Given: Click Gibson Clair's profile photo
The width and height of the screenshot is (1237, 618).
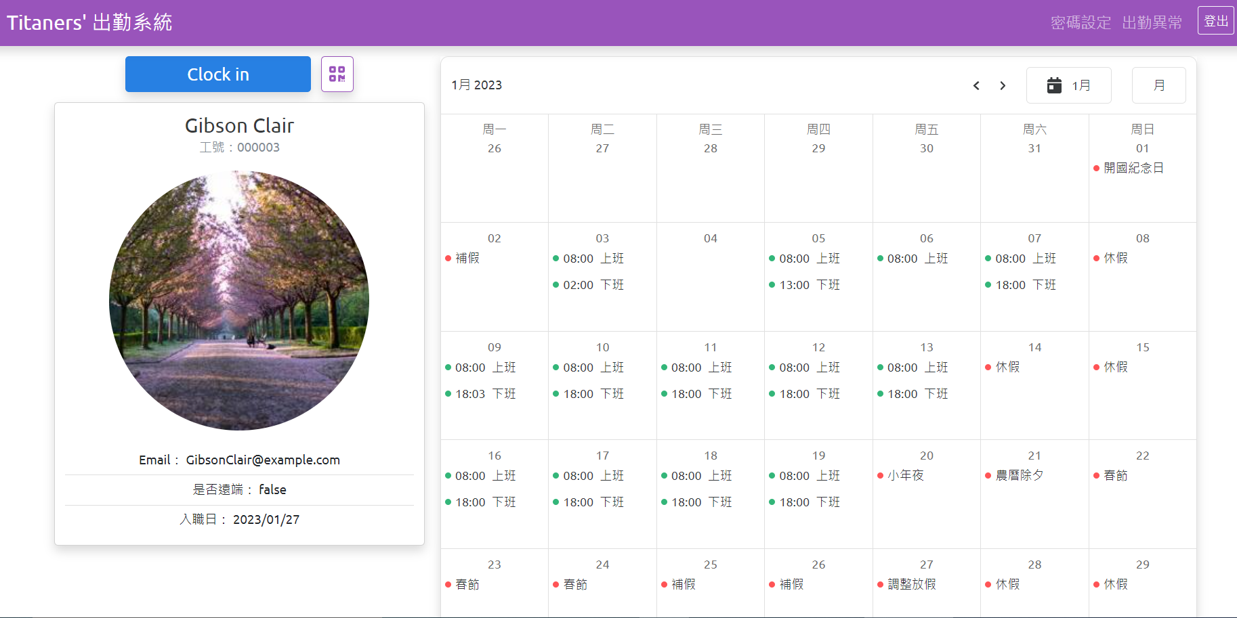Looking at the screenshot, I should tap(239, 302).
